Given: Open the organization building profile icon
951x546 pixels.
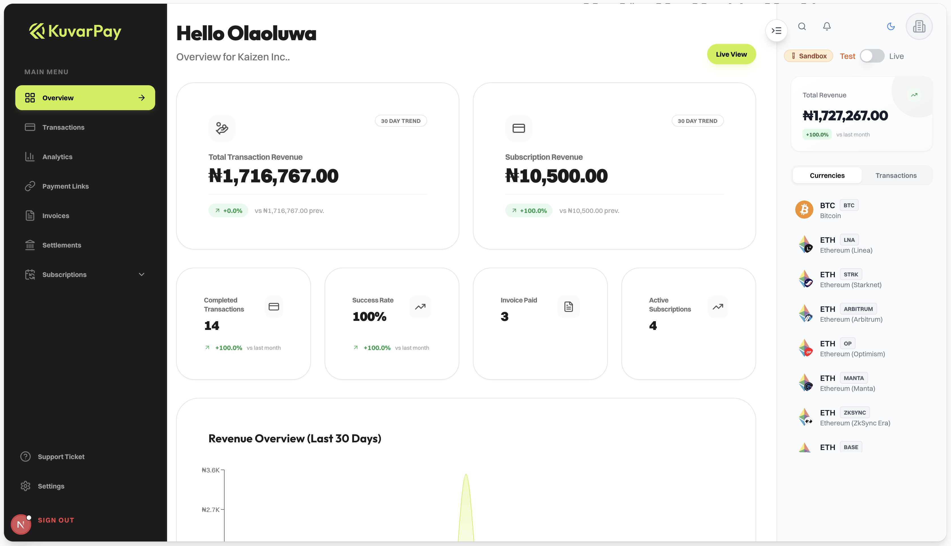Looking at the screenshot, I should click(919, 26).
